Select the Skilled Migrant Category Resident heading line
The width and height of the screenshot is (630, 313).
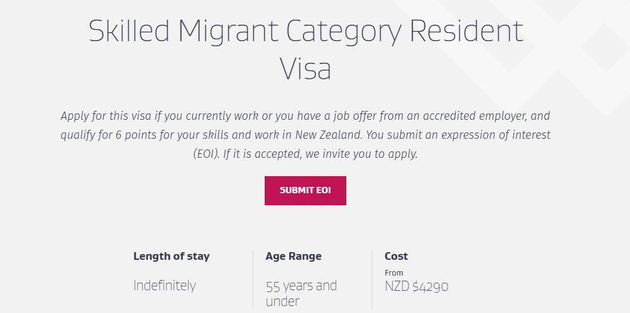click(306, 31)
